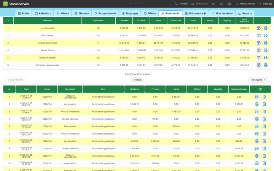The width and height of the screenshot is (274, 171).
Task: Click calendar icon for Grzegorz Lewandowski row
Action: tap(259, 65)
